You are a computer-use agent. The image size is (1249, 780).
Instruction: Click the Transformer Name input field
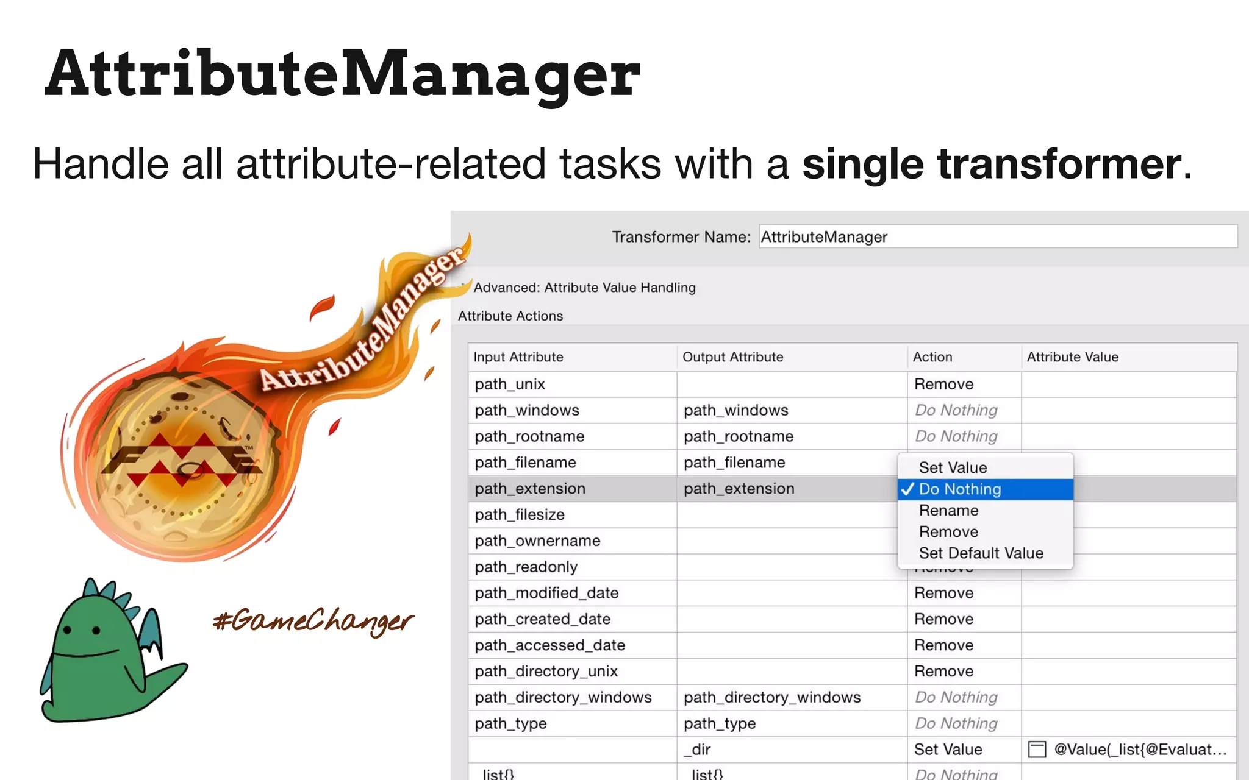coord(998,236)
